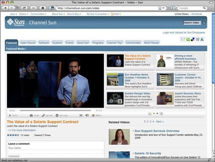Toggle fullscreen video icon

point(81,116)
